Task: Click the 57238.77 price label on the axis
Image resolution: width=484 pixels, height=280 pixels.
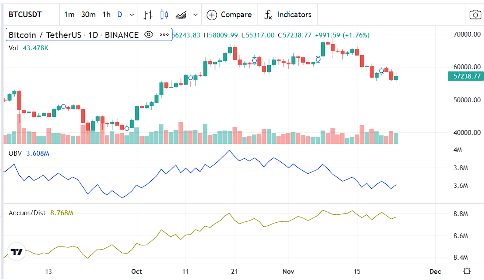Action: tap(466, 76)
